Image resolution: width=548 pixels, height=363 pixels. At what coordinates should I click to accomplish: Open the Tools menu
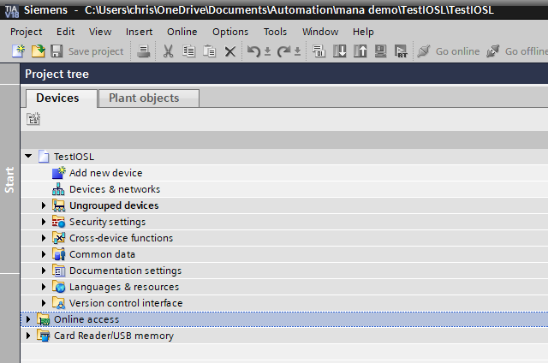coord(275,32)
